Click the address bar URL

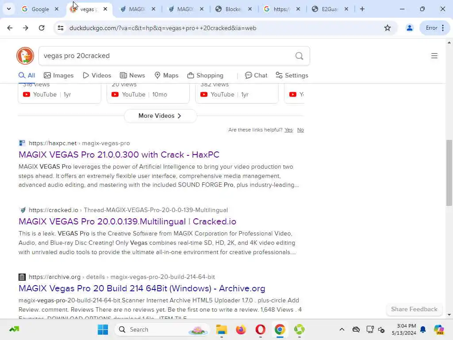163,28
